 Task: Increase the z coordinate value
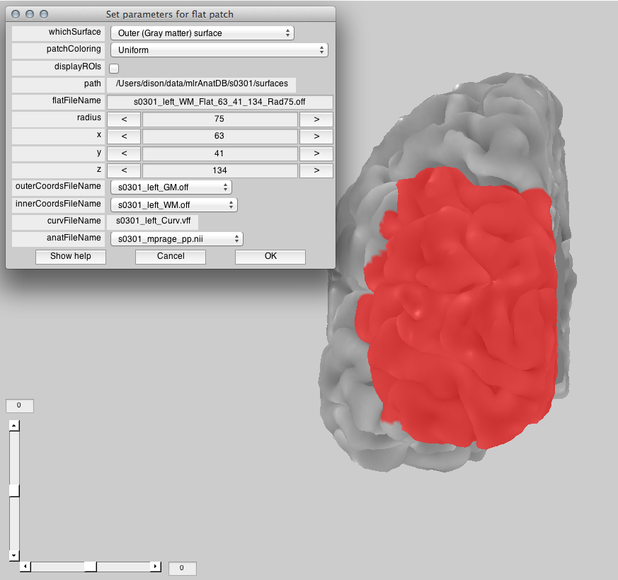point(316,170)
